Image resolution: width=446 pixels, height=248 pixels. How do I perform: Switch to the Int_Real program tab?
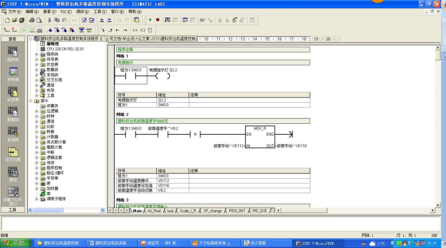pyautogui.click(x=154, y=211)
